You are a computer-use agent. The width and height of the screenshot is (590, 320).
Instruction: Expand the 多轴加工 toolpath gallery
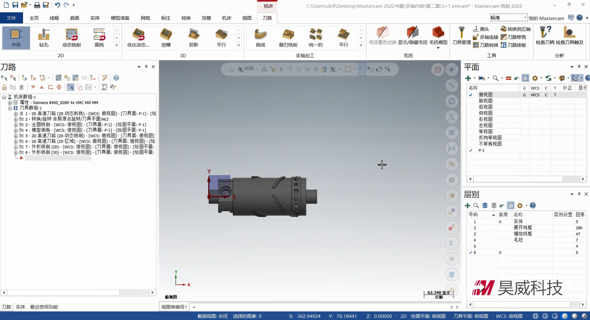coord(361,45)
